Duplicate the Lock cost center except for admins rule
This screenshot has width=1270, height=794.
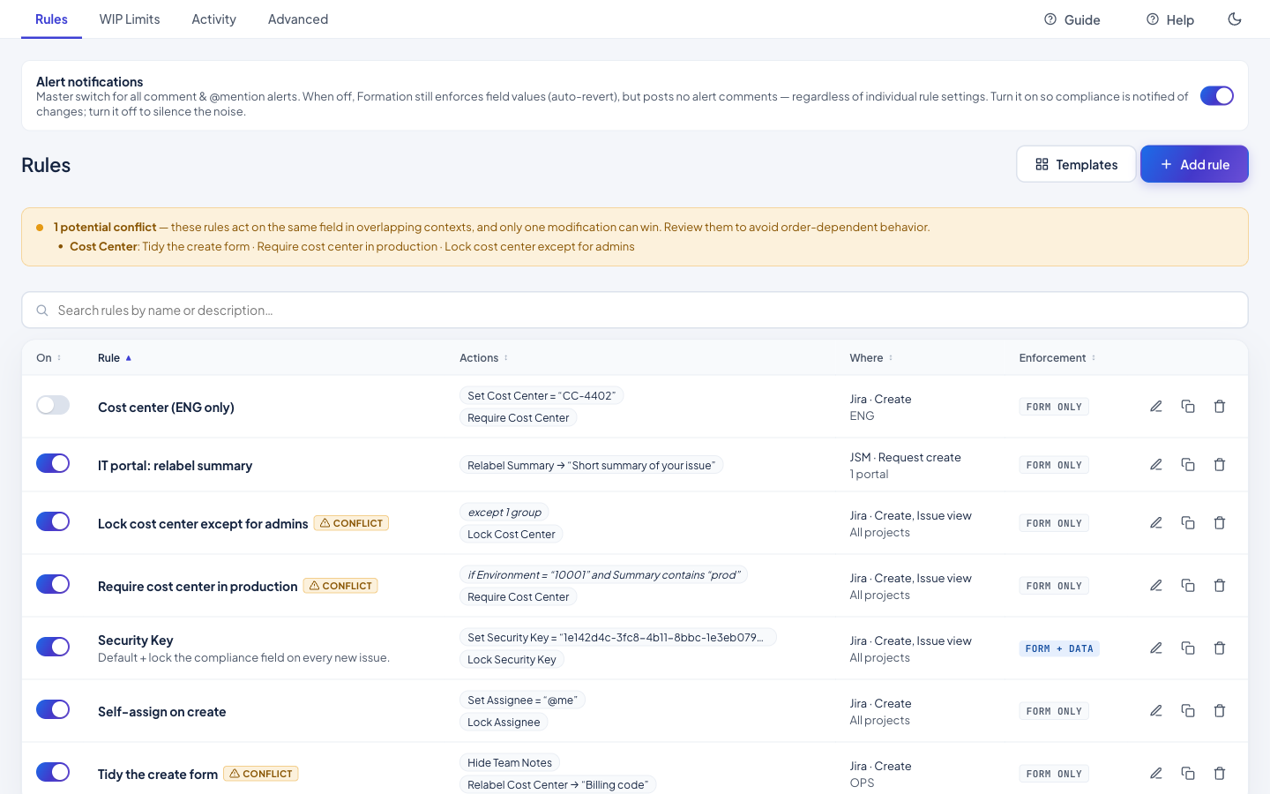click(x=1188, y=523)
